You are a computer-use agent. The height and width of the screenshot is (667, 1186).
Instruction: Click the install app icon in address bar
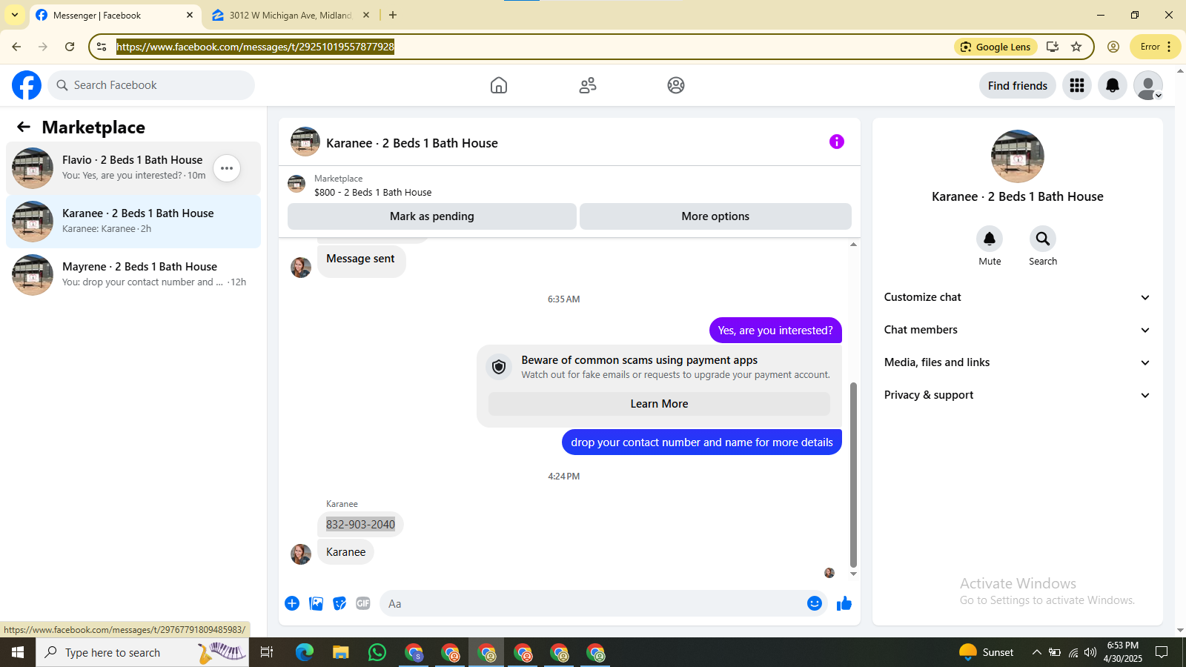(1052, 47)
